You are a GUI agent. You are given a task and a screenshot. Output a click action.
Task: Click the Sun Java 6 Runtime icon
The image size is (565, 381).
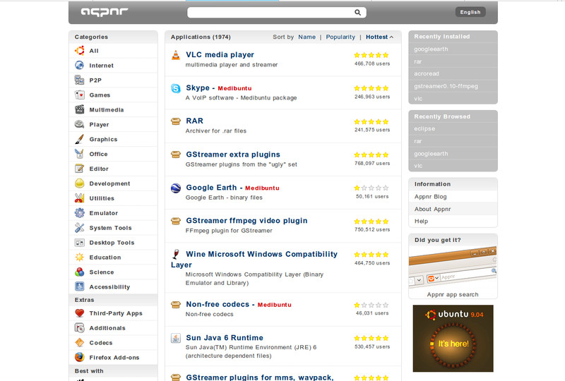(x=175, y=338)
